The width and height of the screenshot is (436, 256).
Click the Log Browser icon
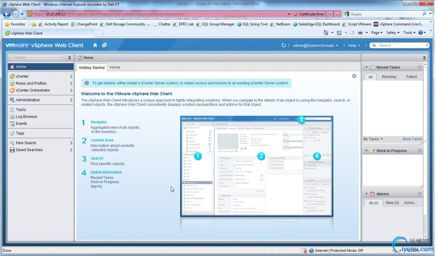[x=12, y=117]
